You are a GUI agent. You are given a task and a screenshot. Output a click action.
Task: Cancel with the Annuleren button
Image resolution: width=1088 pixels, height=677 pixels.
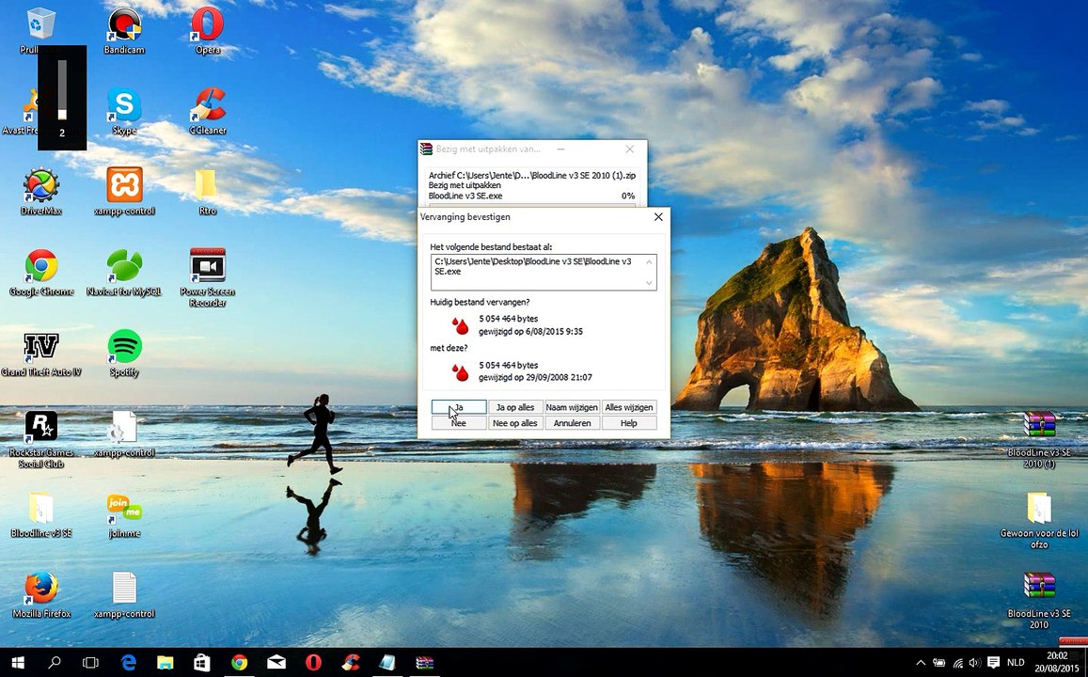[572, 423]
